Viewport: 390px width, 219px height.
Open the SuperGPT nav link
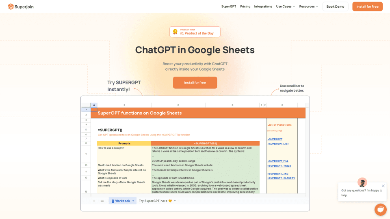coord(229,6)
